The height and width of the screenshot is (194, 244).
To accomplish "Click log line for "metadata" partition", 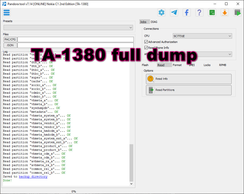I will point(31,112).
